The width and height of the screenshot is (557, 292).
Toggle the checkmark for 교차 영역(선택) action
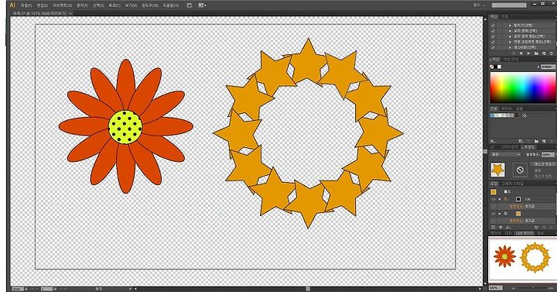coord(493,31)
